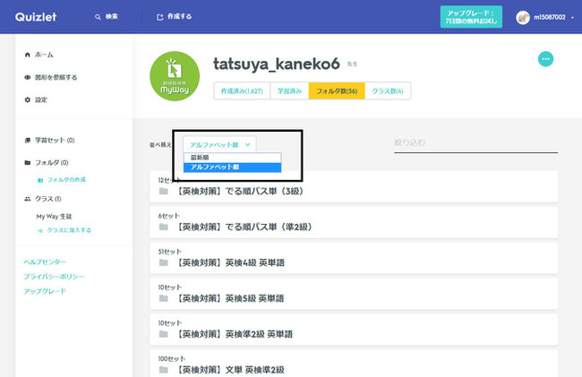The height and width of the screenshot is (377, 582).
Task: Click the sidebar アップグレード link
Action: coord(45,291)
